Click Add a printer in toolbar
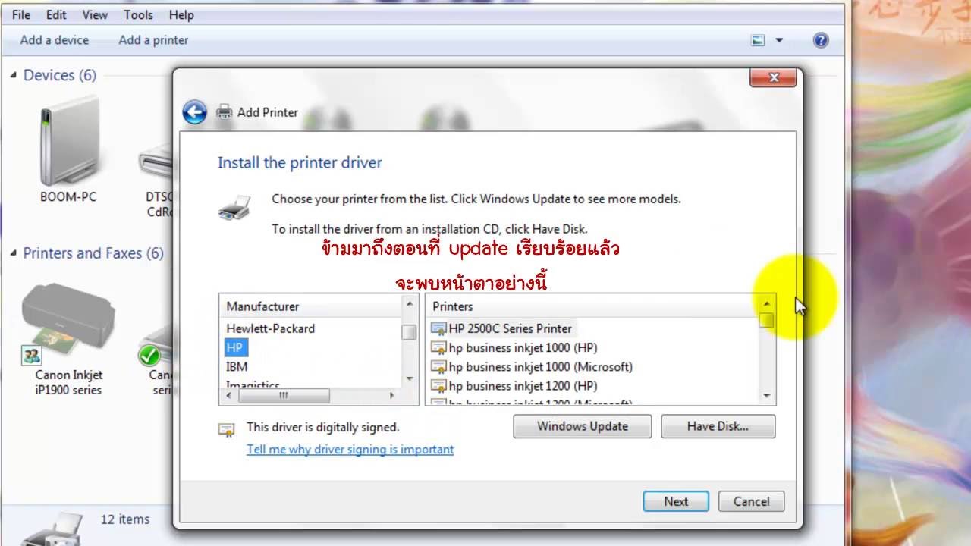The width and height of the screenshot is (971, 546). click(x=153, y=40)
